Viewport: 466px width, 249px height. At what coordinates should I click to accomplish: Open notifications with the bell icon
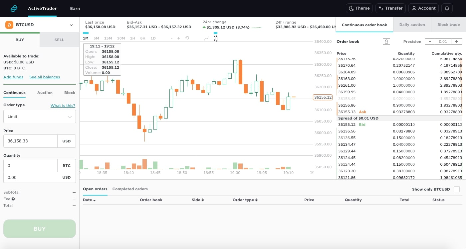click(x=447, y=8)
